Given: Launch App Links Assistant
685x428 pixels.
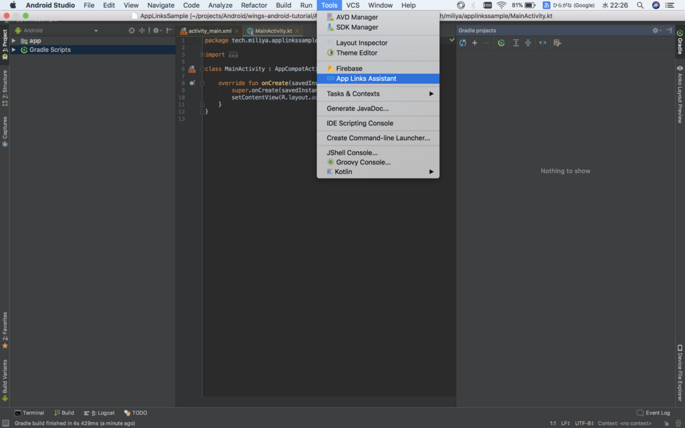Looking at the screenshot, I should (x=378, y=79).
